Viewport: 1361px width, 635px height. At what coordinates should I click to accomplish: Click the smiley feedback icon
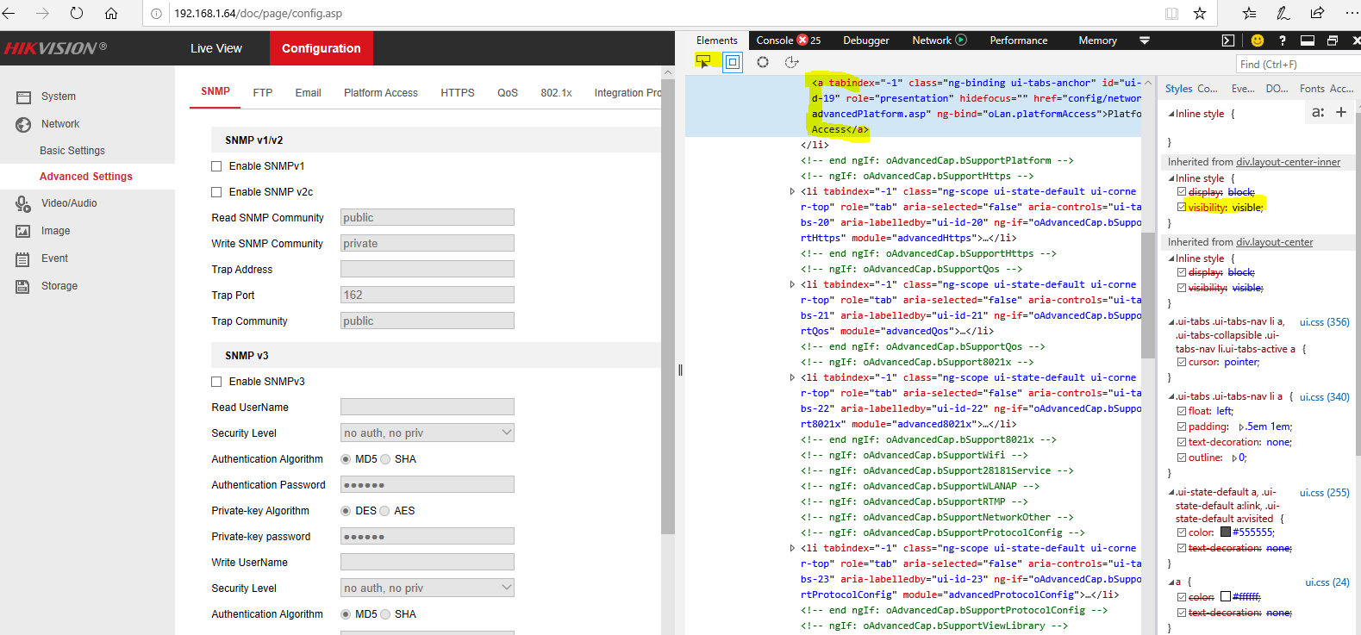click(x=1258, y=40)
